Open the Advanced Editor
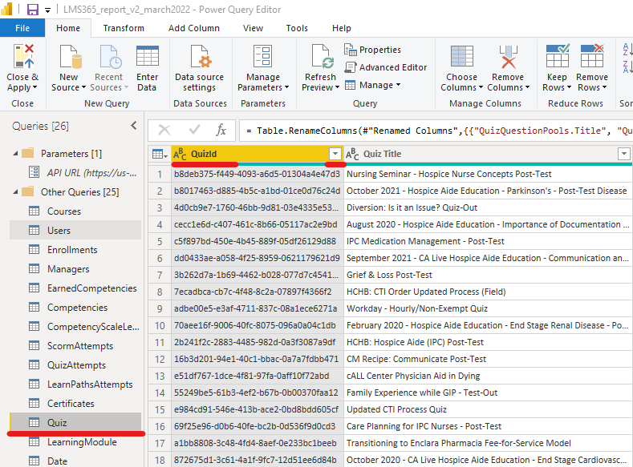Image resolution: width=633 pixels, height=467 pixels. click(386, 67)
